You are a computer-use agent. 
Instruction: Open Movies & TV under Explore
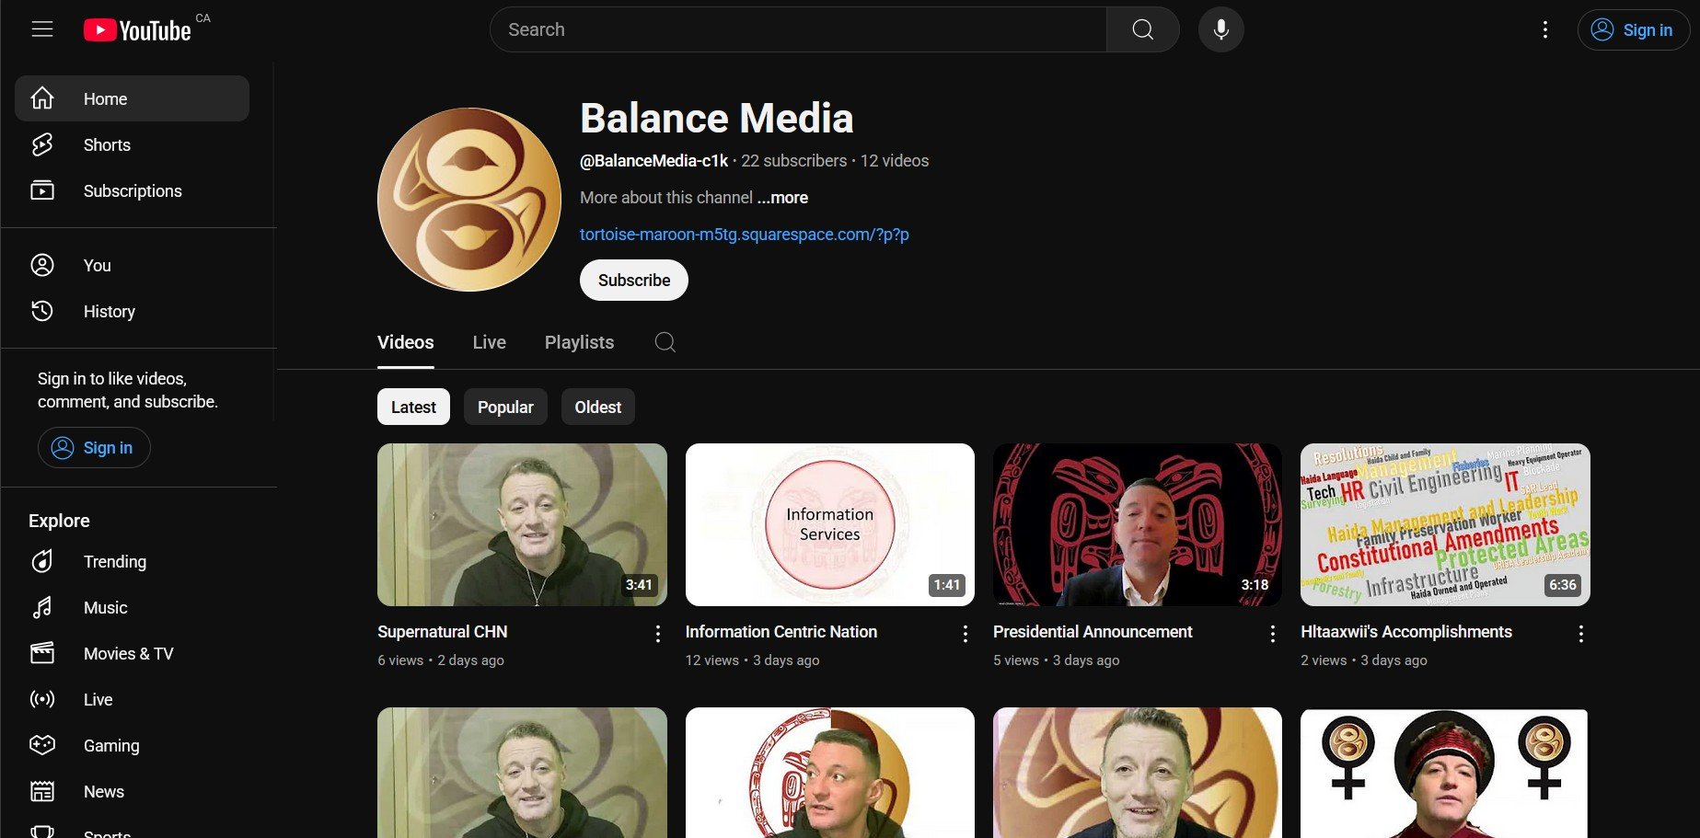[132, 653]
